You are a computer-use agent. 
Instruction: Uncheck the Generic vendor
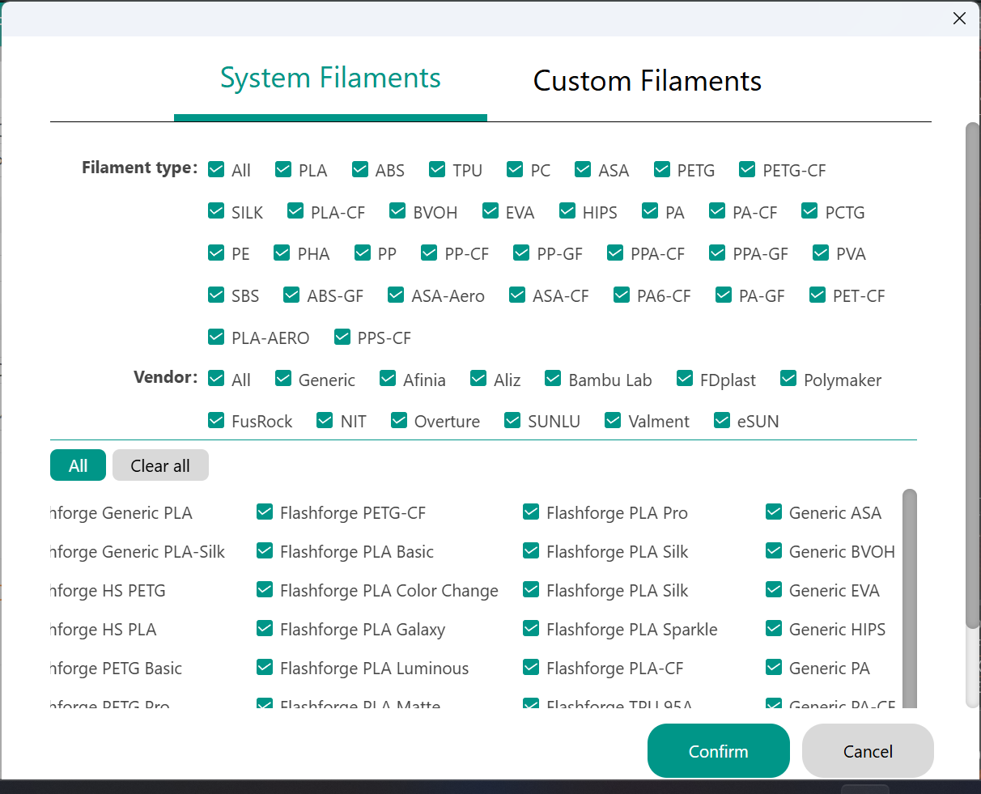[283, 379]
